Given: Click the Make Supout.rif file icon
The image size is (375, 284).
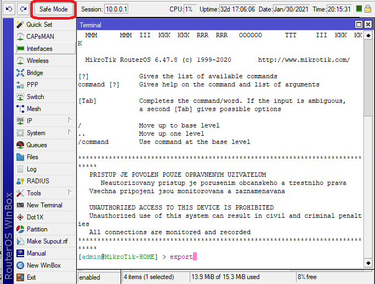Looking at the screenshot, I should click(20, 241).
